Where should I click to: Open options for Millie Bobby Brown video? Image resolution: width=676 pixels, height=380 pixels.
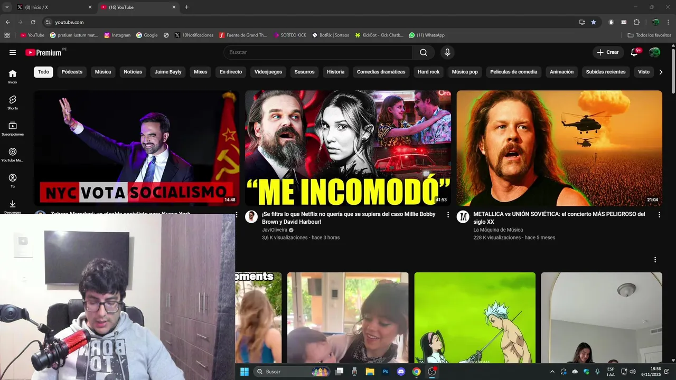(448, 215)
